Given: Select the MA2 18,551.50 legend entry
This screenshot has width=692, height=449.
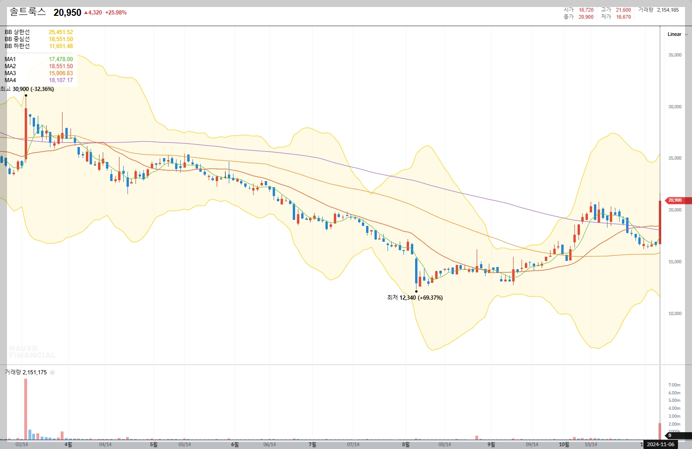Looking at the screenshot, I should (x=39, y=66).
